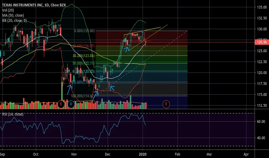Click the upcoming earnings E marker in January

pyautogui.click(x=166, y=104)
